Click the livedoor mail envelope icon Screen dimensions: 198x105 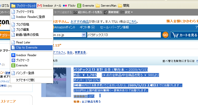click(39, 6)
